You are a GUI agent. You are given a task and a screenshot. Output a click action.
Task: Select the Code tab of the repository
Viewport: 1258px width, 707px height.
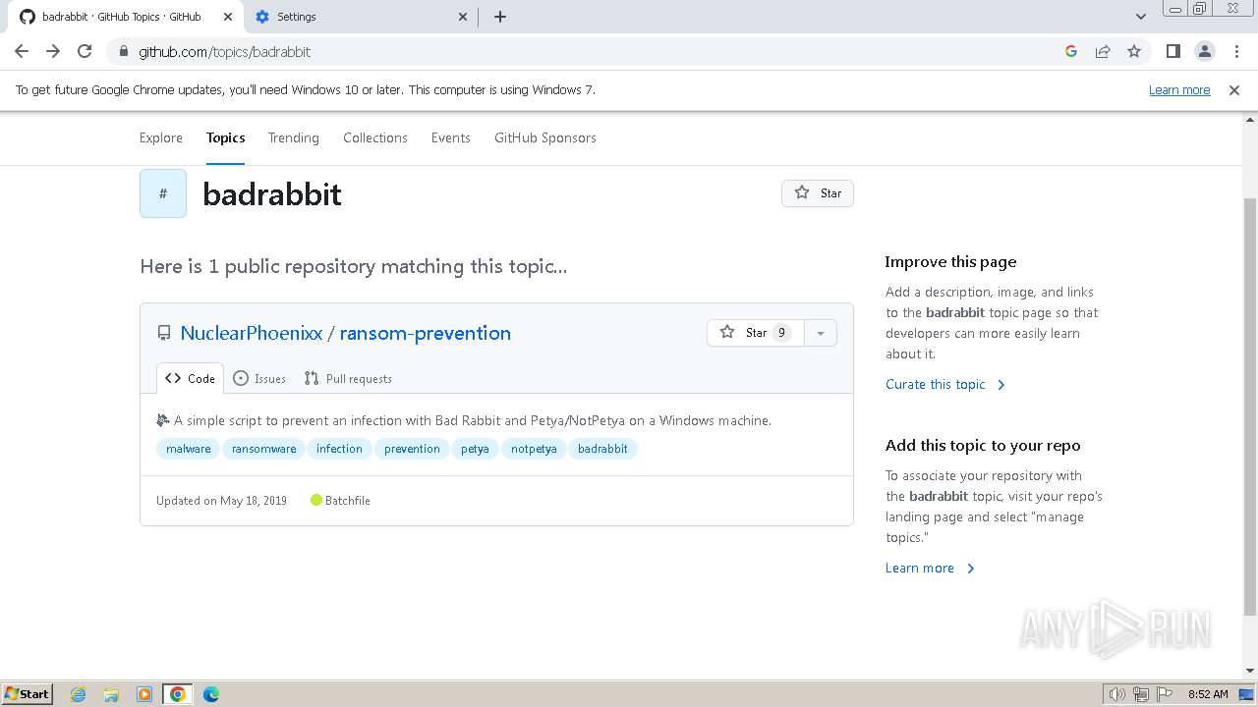[x=191, y=378]
